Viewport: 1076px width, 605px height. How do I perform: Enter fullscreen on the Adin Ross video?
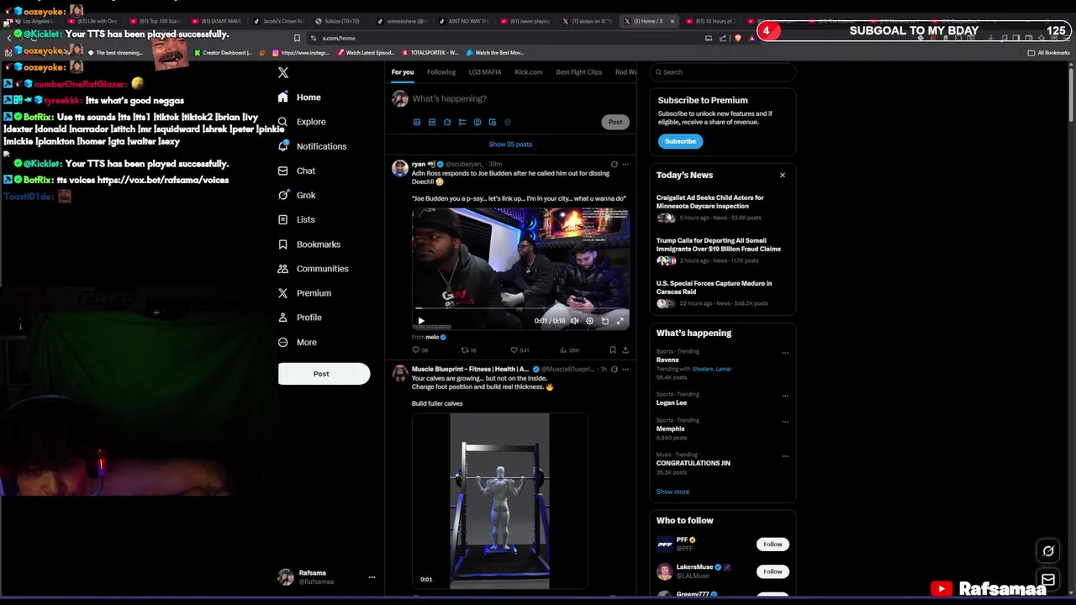click(620, 321)
